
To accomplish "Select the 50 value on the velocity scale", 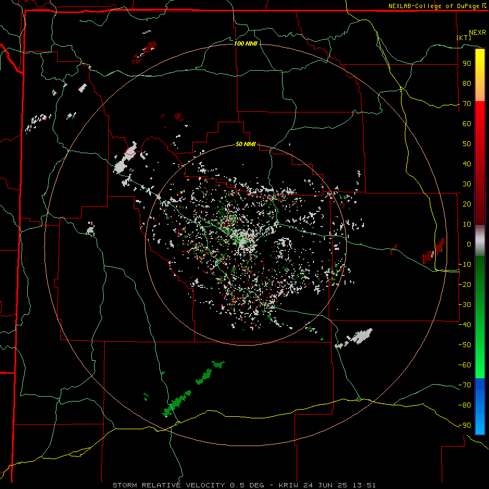I will [467, 144].
